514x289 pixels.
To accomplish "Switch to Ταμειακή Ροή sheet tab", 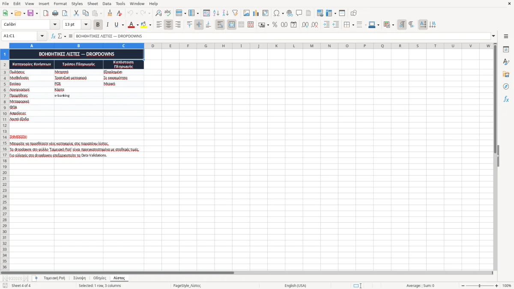I will click(54, 278).
